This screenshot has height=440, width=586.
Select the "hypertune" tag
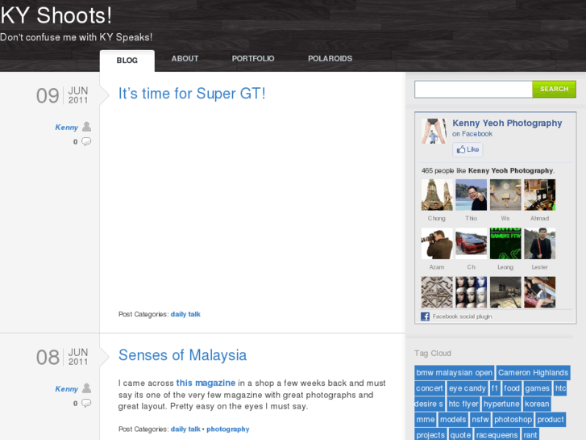(x=501, y=404)
